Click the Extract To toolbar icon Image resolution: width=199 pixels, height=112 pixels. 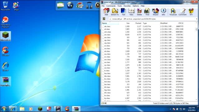click(115, 12)
